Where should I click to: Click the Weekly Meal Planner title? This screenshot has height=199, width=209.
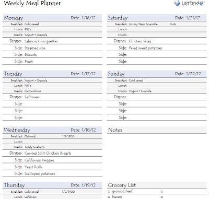coord(32,3)
